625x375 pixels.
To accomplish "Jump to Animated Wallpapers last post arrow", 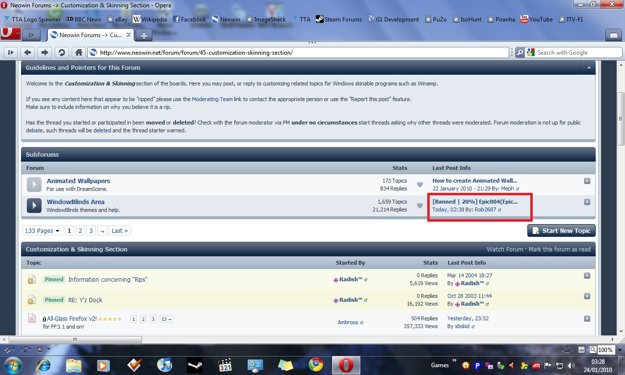I will [x=587, y=181].
